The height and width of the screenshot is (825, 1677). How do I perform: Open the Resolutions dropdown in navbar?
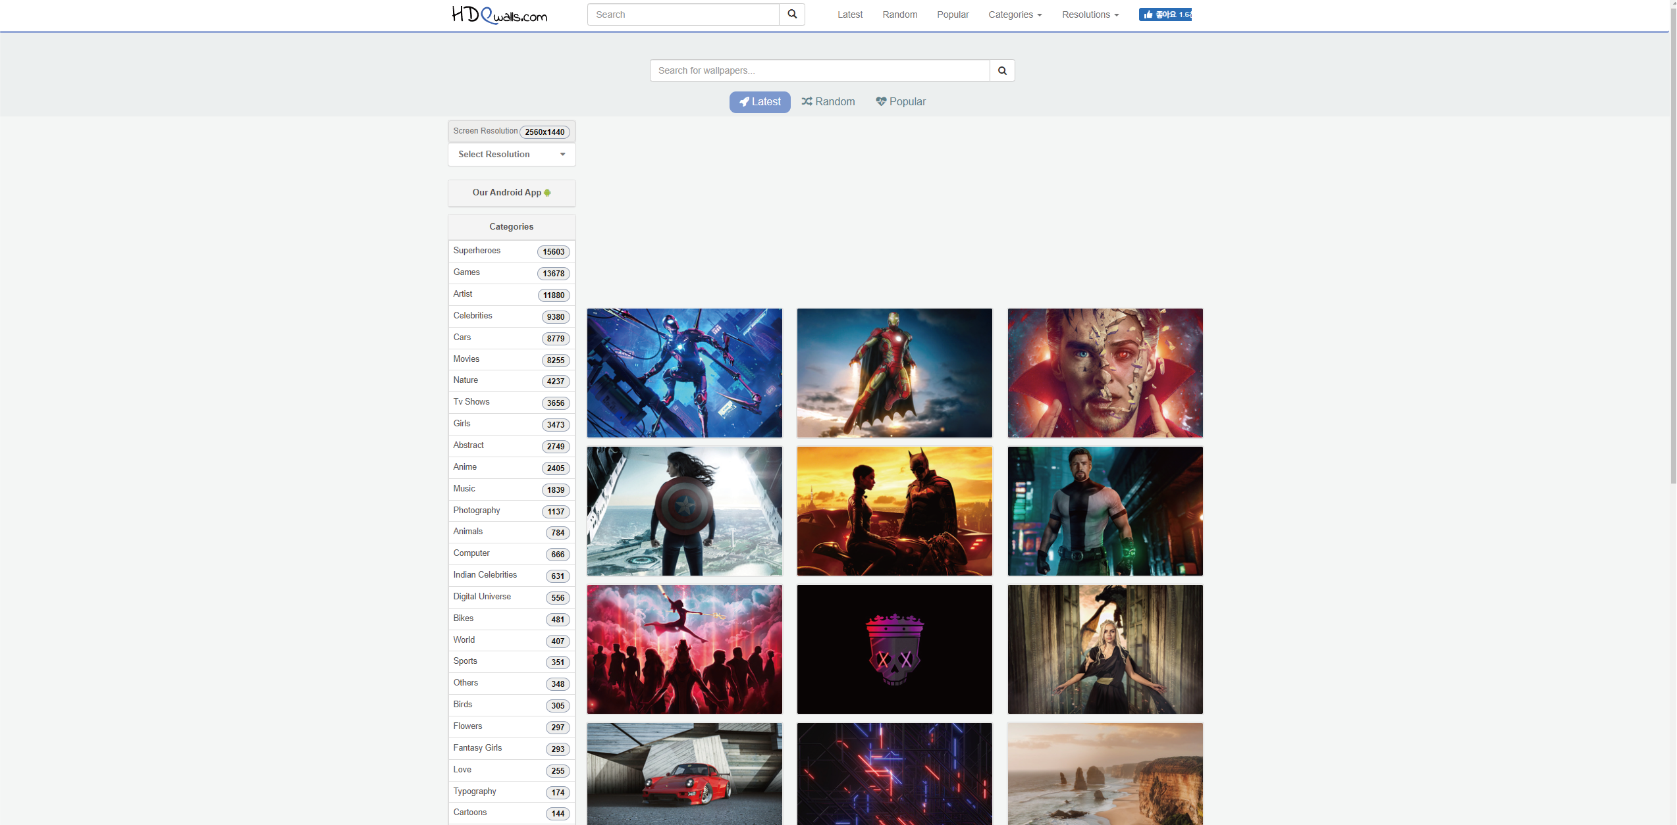(1090, 14)
